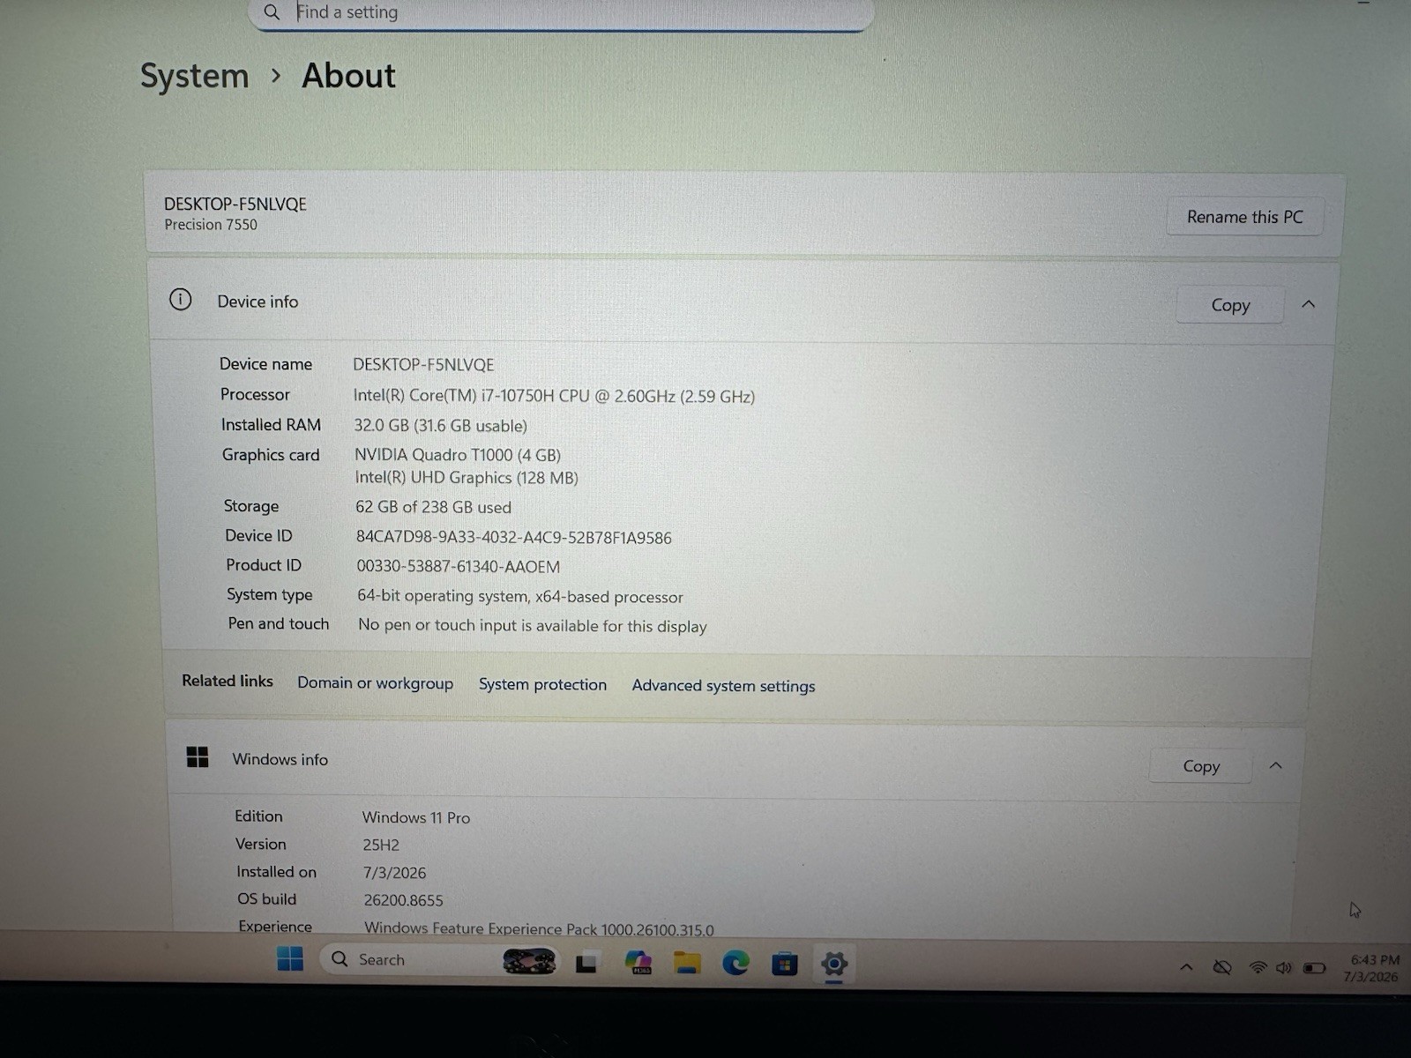This screenshot has width=1411, height=1058.
Task: Click the Find a setting search box
Action: (x=562, y=12)
